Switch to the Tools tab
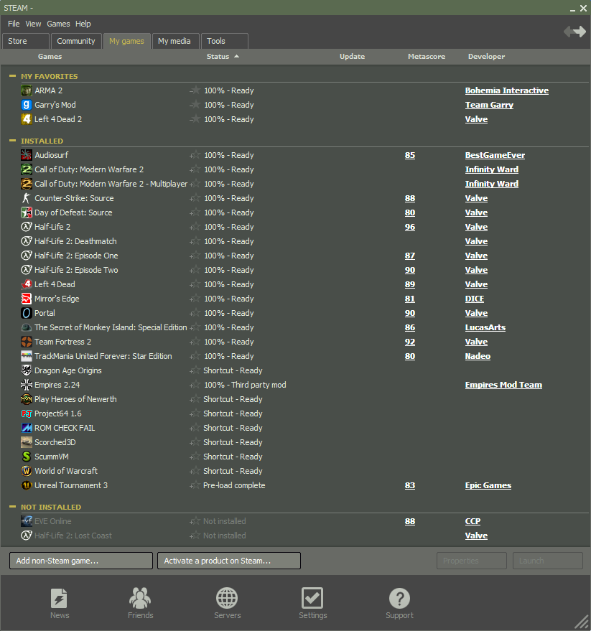 pos(224,41)
